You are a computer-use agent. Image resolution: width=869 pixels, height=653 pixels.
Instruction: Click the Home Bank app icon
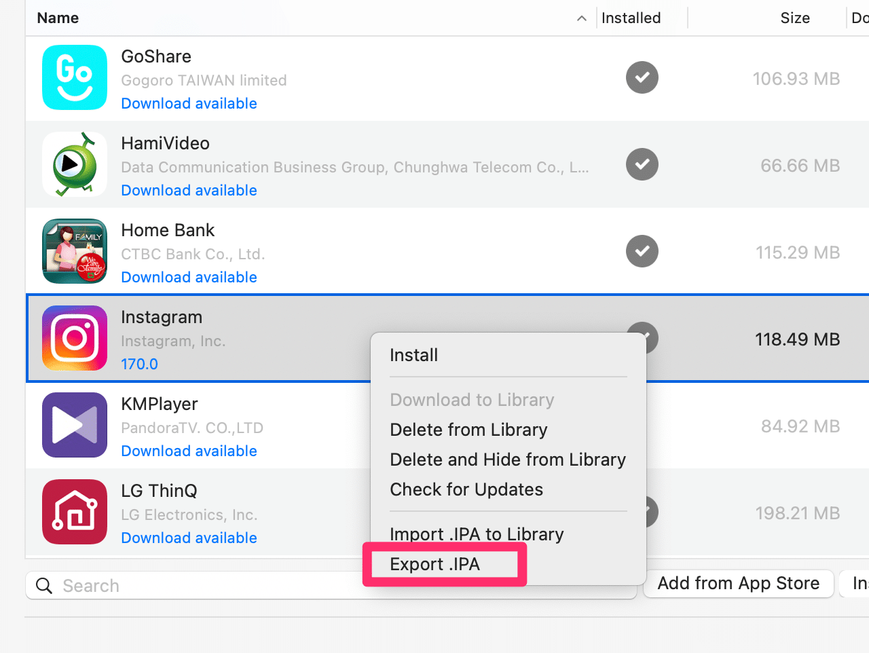tap(75, 251)
